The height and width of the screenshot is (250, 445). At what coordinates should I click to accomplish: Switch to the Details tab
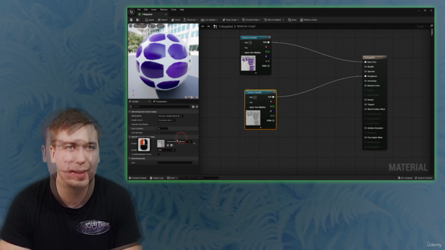coord(136,101)
